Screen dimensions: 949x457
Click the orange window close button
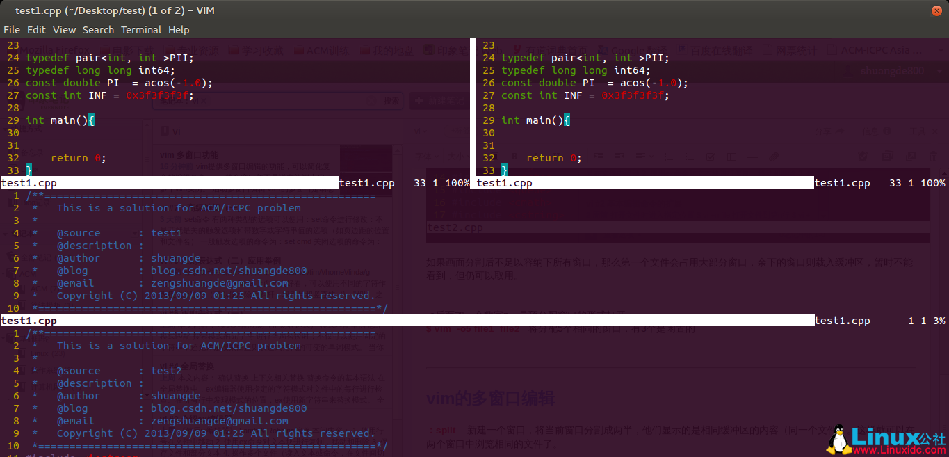[x=936, y=10]
